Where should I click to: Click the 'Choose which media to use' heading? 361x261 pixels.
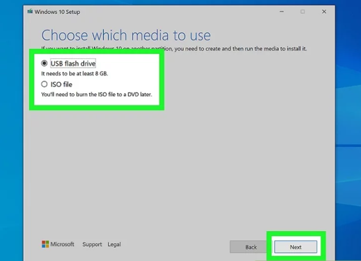coord(126,35)
